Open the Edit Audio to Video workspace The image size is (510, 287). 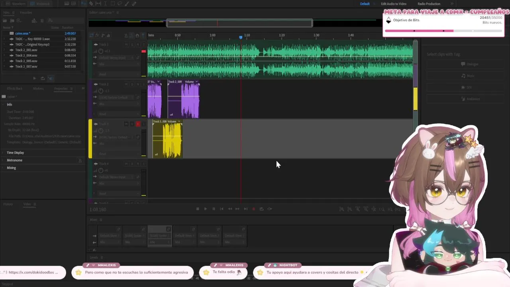click(x=394, y=4)
